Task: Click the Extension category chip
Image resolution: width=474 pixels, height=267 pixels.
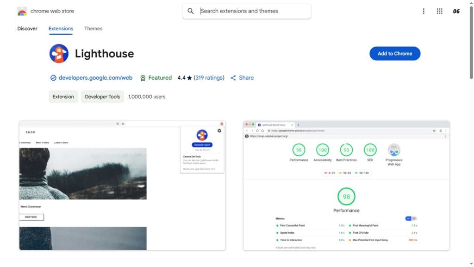Action: point(63,96)
